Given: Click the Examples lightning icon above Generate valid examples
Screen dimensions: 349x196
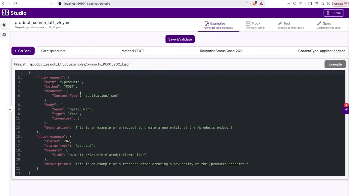Looking at the screenshot, I should click(207, 23).
